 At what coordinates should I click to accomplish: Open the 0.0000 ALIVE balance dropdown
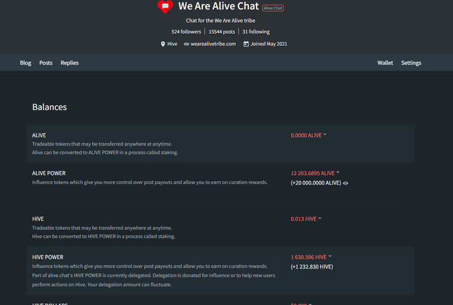click(308, 135)
